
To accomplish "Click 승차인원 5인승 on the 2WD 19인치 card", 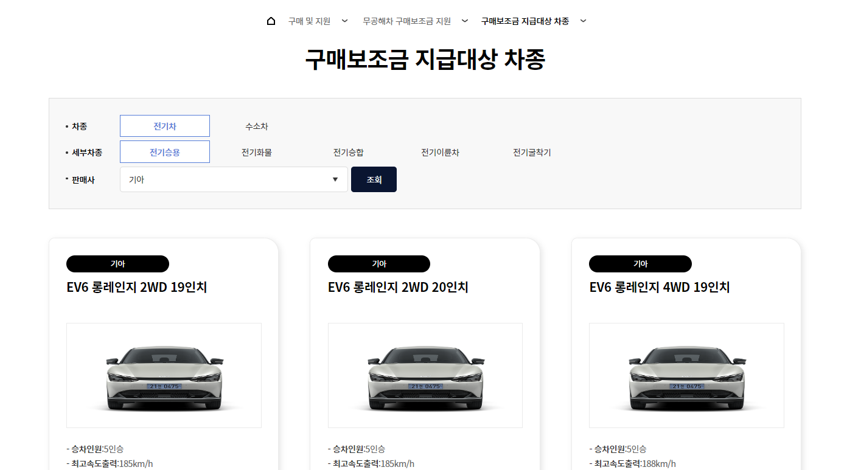I will click(95, 449).
